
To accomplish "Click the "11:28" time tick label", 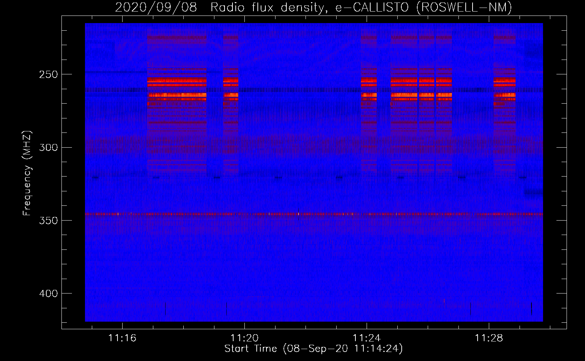I will [x=489, y=338].
